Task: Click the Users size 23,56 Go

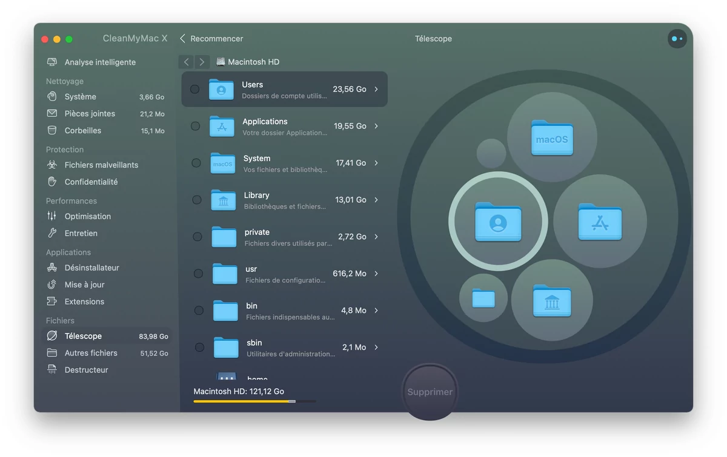Action: pyautogui.click(x=350, y=90)
